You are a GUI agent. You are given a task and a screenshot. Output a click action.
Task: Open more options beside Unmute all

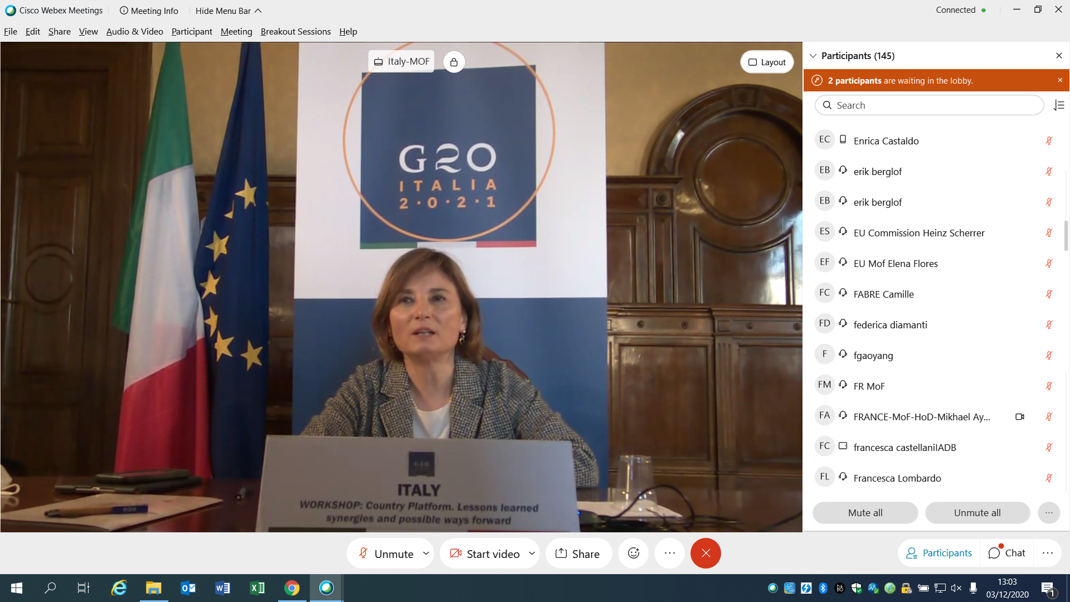[x=1049, y=513]
